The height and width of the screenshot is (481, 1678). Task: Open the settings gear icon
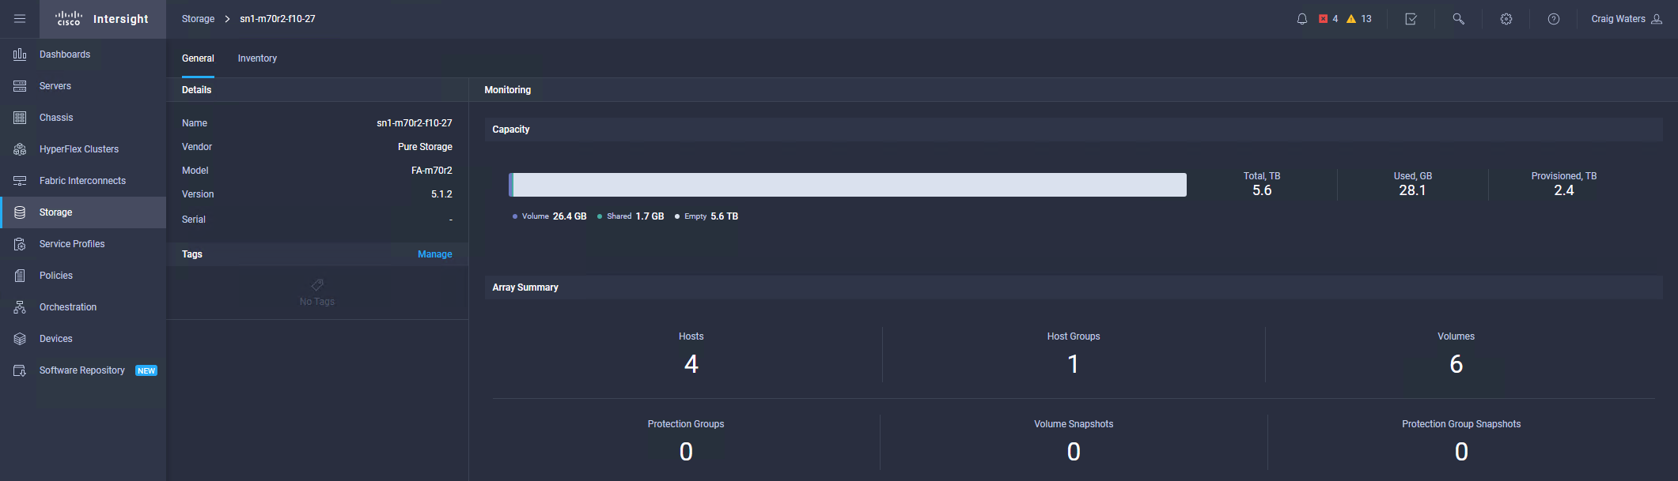click(x=1506, y=19)
